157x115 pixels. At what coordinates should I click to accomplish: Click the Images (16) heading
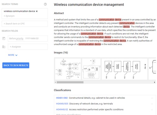[x=61, y=53]
